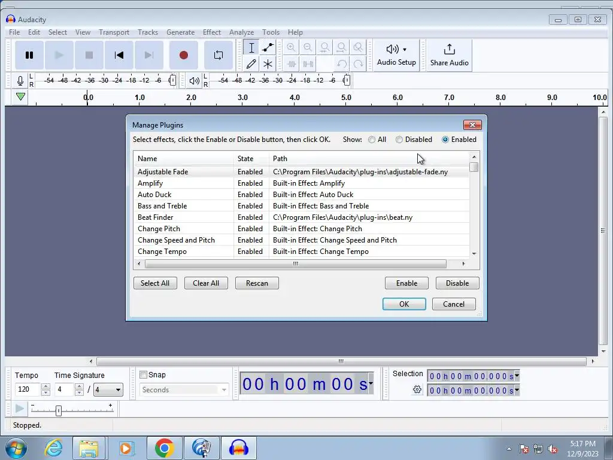Click the Pause button in transport toolbar
Image resolution: width=613 pixels, height=460 pixels.
tap(29, 55)
